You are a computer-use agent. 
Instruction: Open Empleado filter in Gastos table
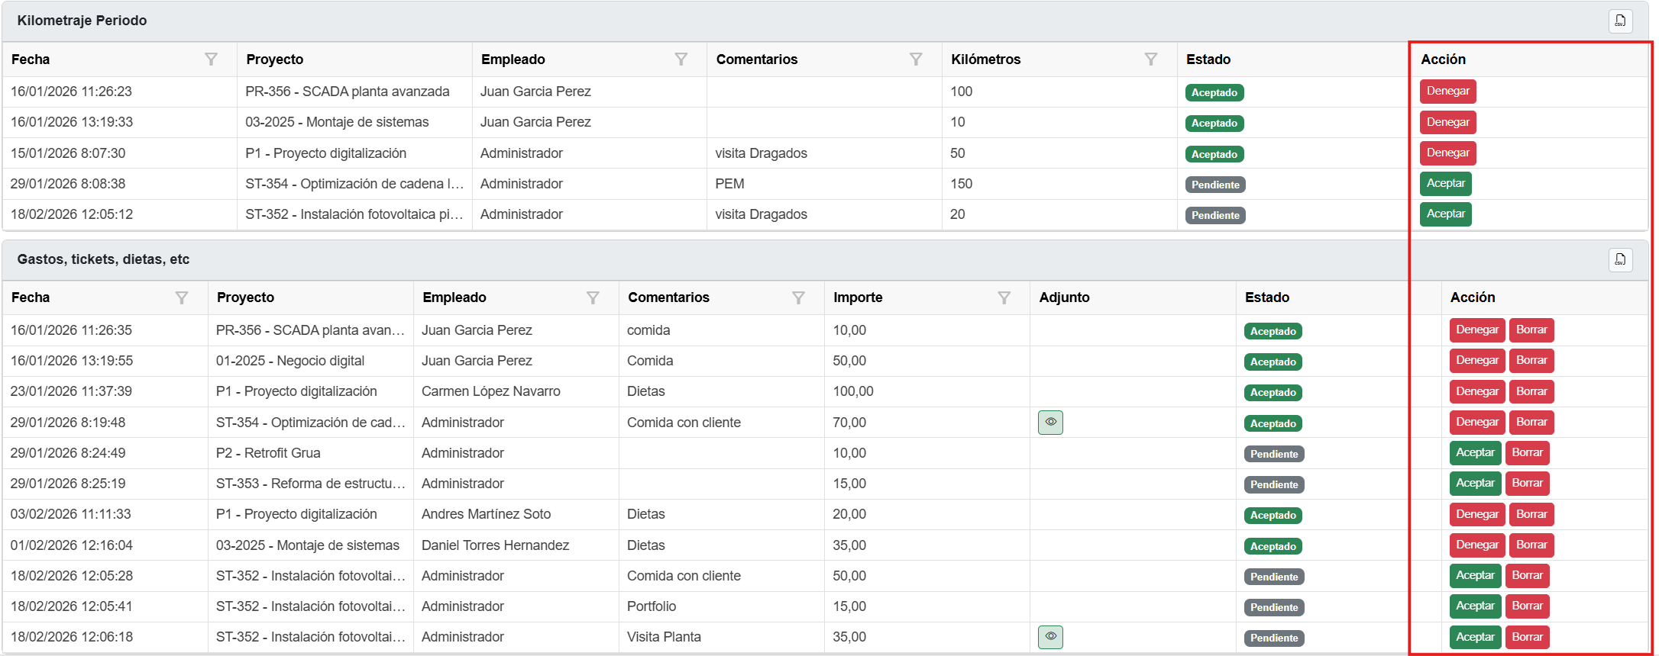point(593,297)
